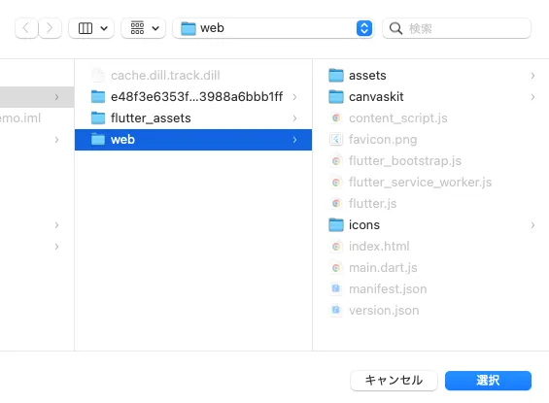This screenshot has height=403, width=549.
Task: Click the canvaskit folder icon
Action: (x=336, y=97)
